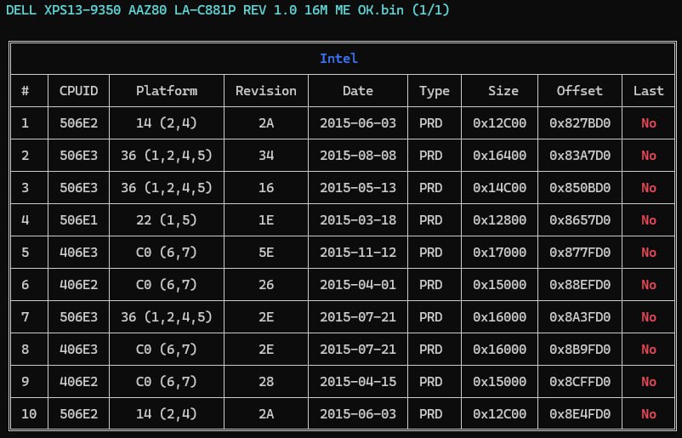The height and width of the screenshot is (438, 682).
Task: Click the Offset column header
Action: coord(580,90)
